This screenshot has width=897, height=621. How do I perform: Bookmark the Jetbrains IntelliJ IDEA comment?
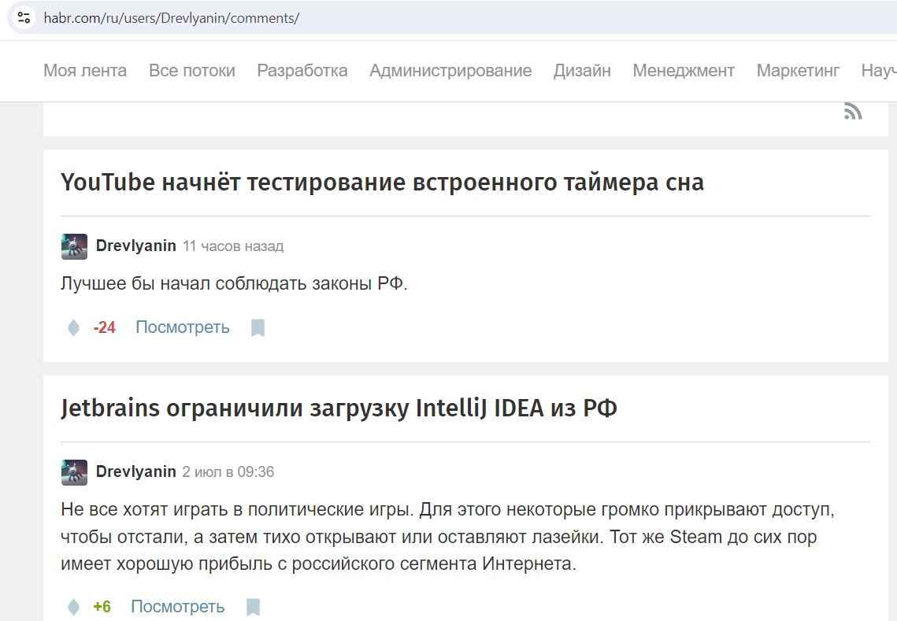pos(253,607)
